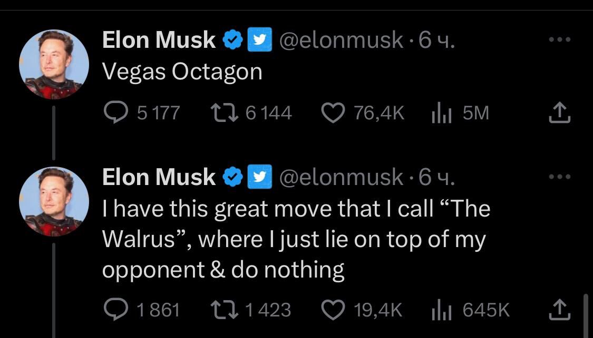Open the @elonmusk handle on the second tweet
Screen dimensions: 593x338
pyautogui.click(x=341, y=177)
